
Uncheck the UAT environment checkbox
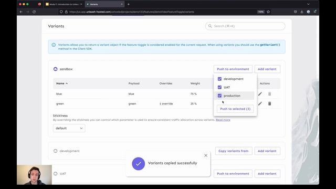tap(219, 87)
